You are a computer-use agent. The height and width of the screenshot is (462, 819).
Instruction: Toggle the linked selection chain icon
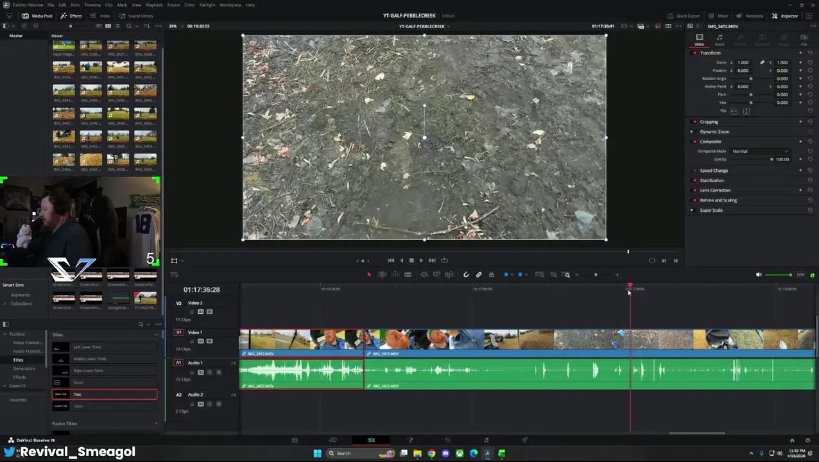(479, 275)
